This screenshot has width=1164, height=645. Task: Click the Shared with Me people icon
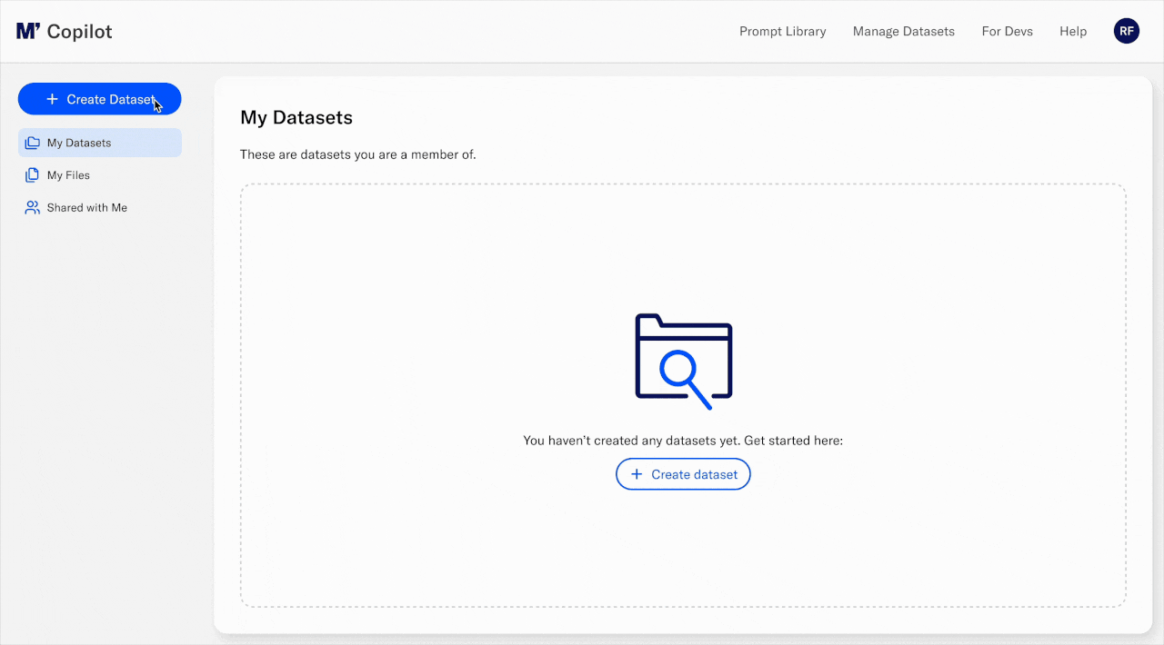[31, 207]
